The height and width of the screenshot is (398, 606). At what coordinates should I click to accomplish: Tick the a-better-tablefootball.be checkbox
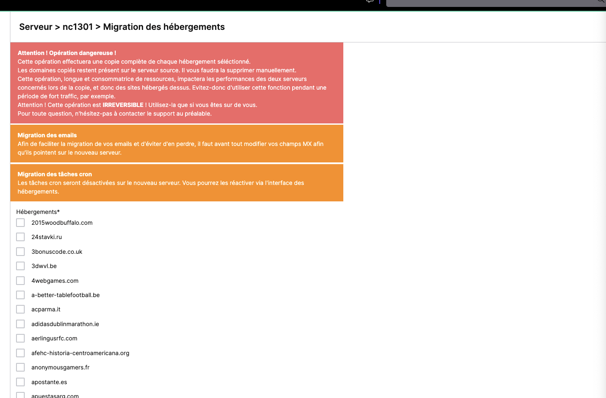tap(20, 295)
